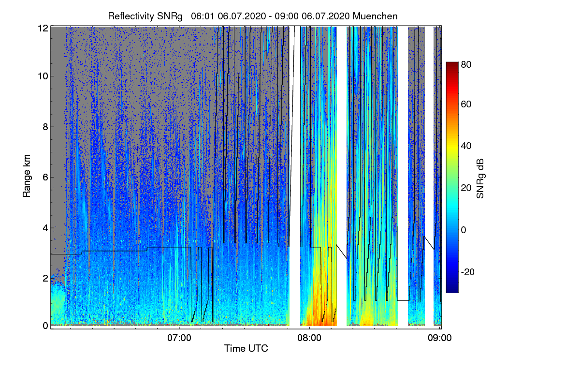Click the colorbar 60 dB label
This screenshot has width=580, height=387.
[x=466, y=104]
